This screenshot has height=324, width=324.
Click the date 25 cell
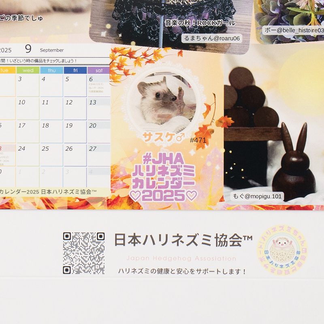click(x=51, y=155)
